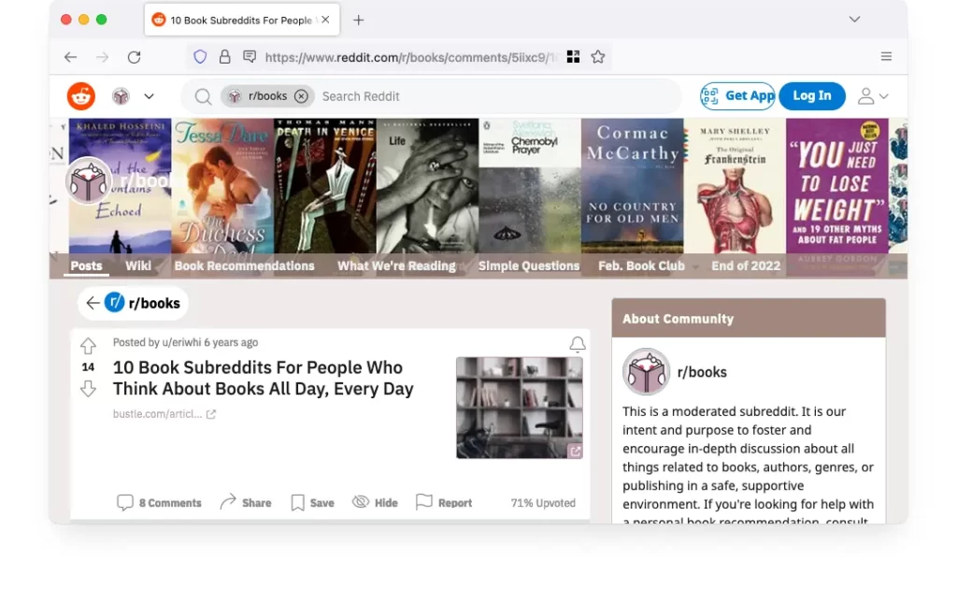This screenshot has height=589, width=957.
Task: Bookmark this page with star icon
Action: 598,57
